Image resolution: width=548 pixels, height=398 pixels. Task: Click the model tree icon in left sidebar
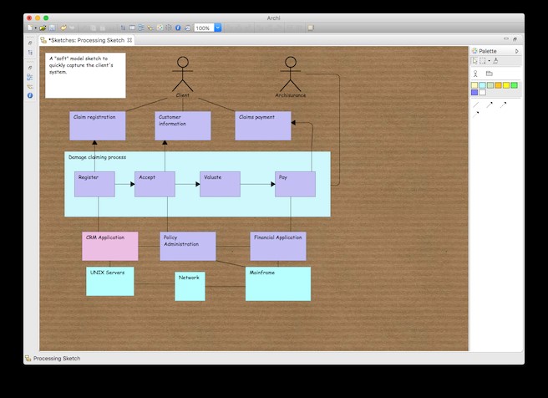(x=30, y=52)
